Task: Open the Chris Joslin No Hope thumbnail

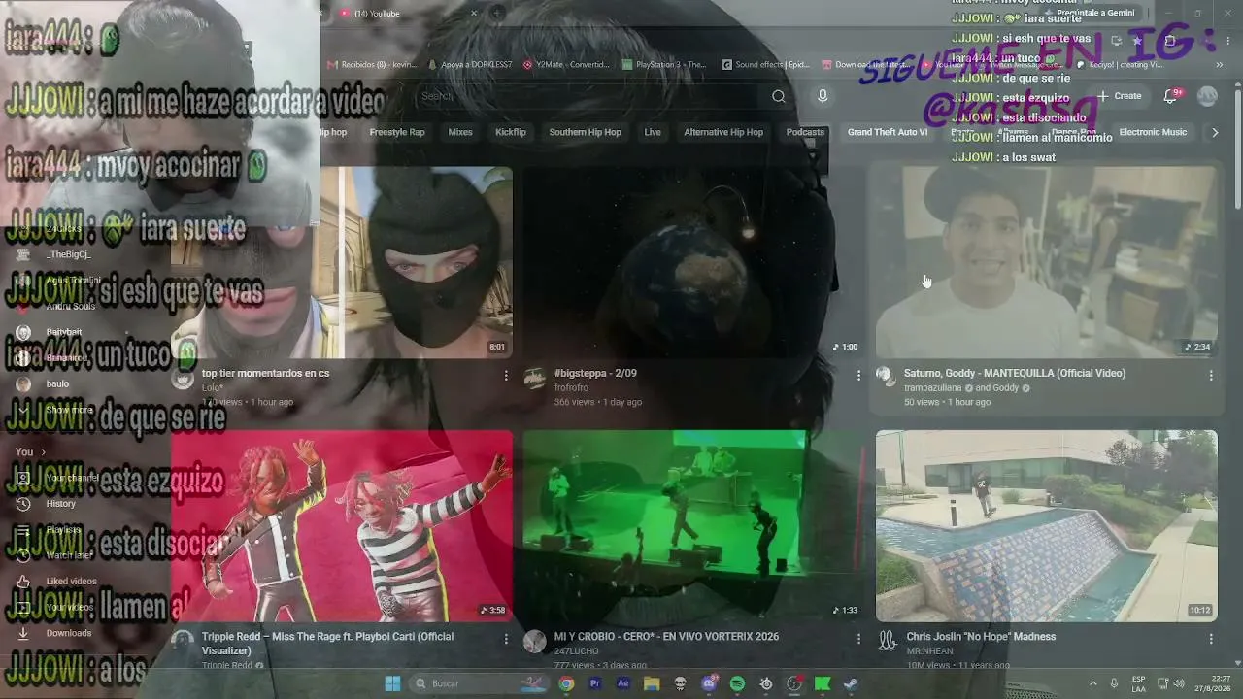Action: (x=1046, y=526)
